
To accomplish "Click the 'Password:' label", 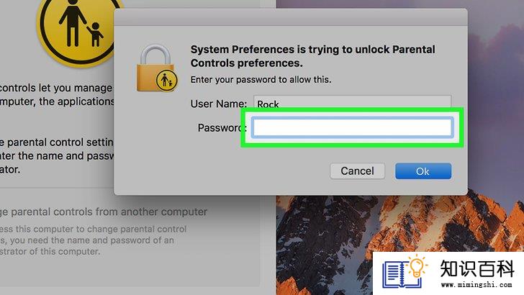I will click(222, 127).
